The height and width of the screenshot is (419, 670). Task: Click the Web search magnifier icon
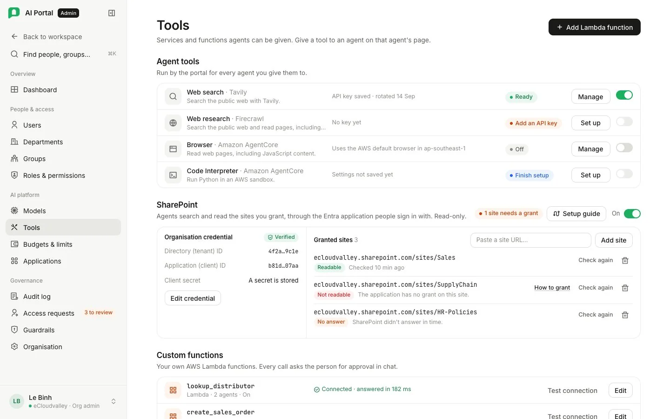(173, 96)
